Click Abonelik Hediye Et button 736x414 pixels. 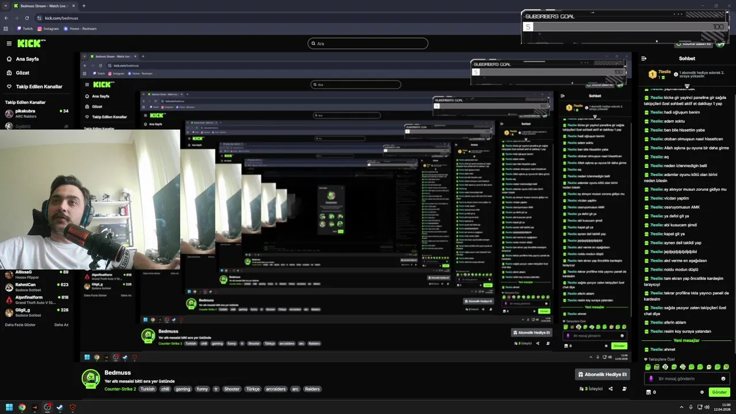603,374
